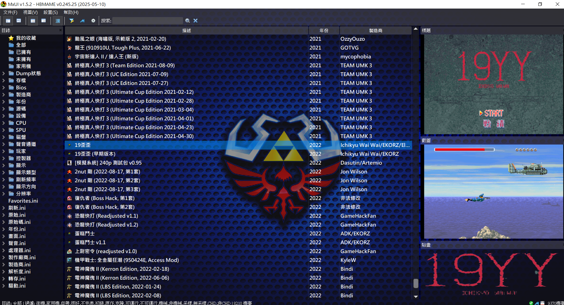The image size is (564, 305).
Task: Sort by the 製造商 column header
Action: 376,30
